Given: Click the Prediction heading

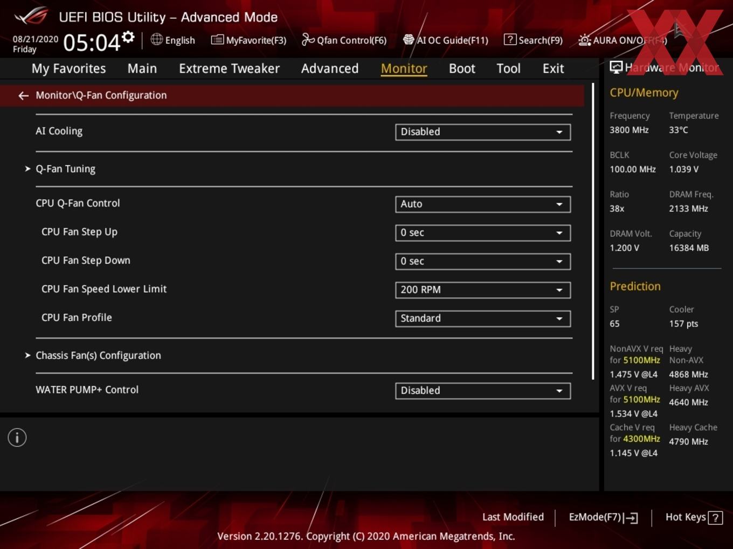Looking at the screenshot, I should [x=635, y=286].
